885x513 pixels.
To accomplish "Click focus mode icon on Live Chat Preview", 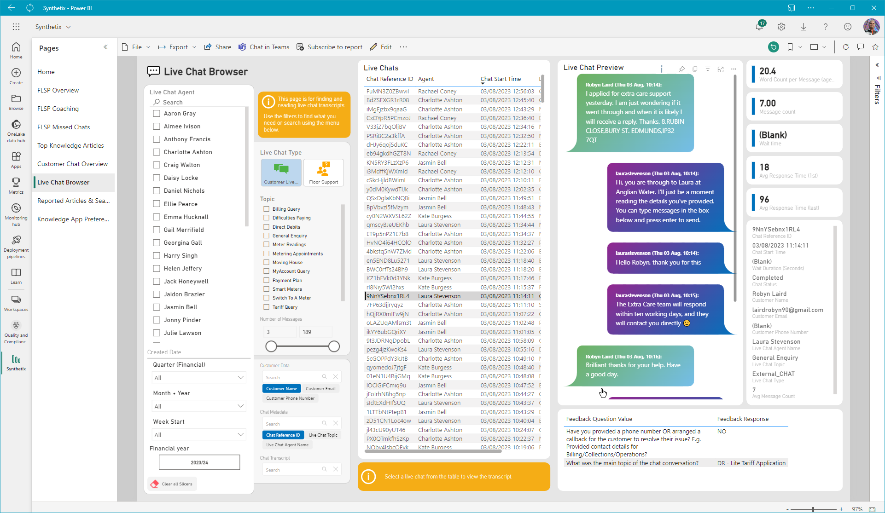I will (721, 69).
